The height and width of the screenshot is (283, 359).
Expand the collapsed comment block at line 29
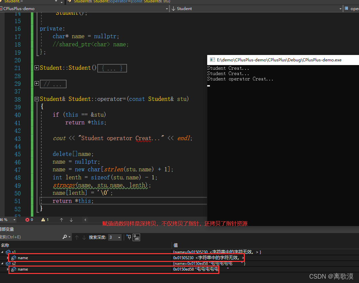[37, 83]
